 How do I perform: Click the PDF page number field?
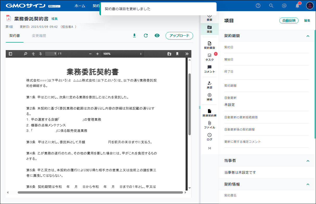pos(51,54)
